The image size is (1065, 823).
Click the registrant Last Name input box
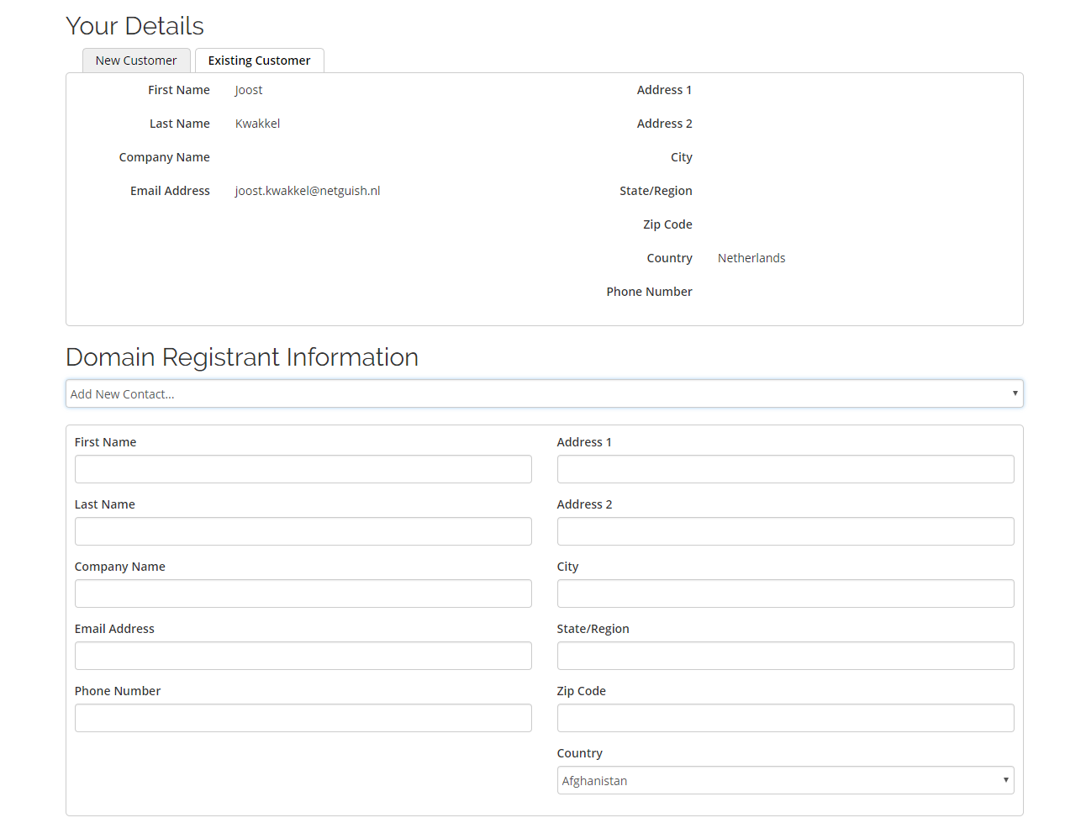(x=303, y=531)
